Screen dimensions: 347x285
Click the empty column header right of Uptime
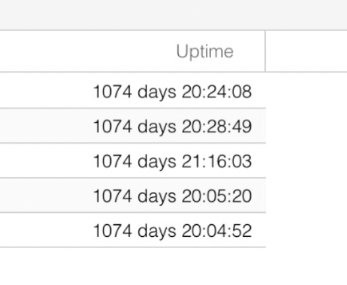307,51
